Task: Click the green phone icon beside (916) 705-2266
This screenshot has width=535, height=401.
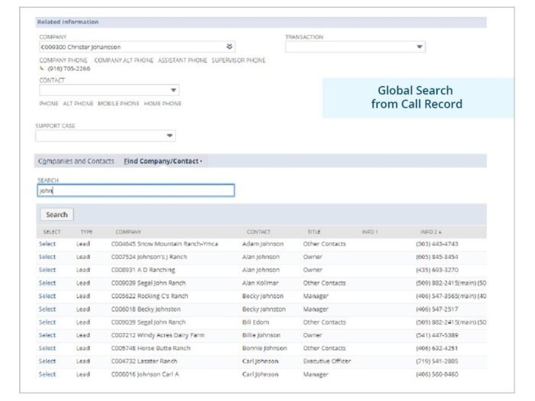Action: tap(42, 69)
